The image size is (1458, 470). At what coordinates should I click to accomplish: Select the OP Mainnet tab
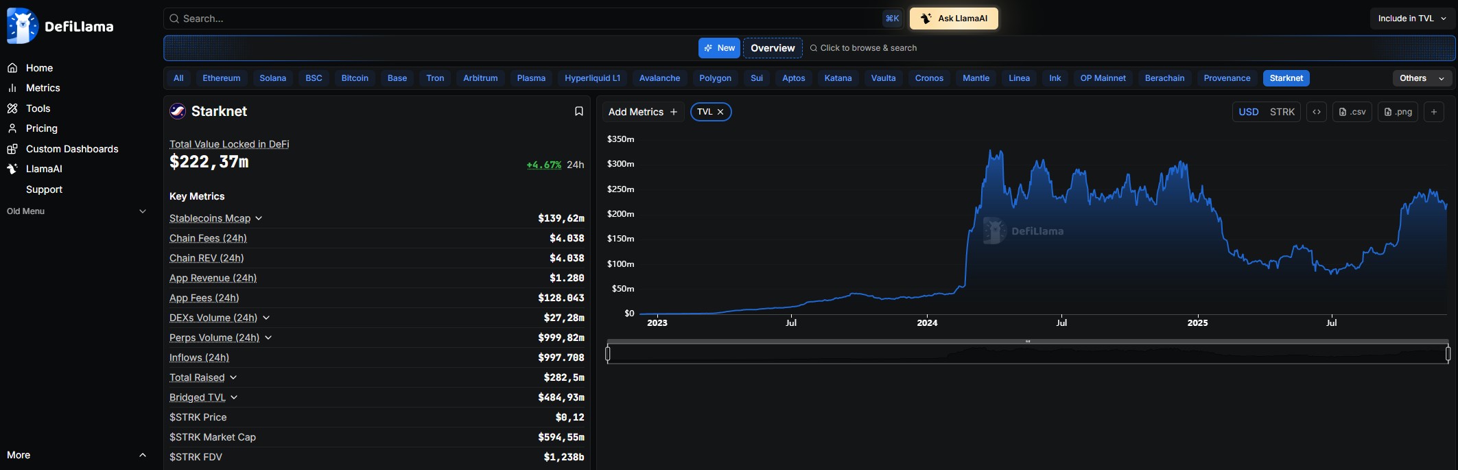pyautogui.click(x=1103, y=78)
